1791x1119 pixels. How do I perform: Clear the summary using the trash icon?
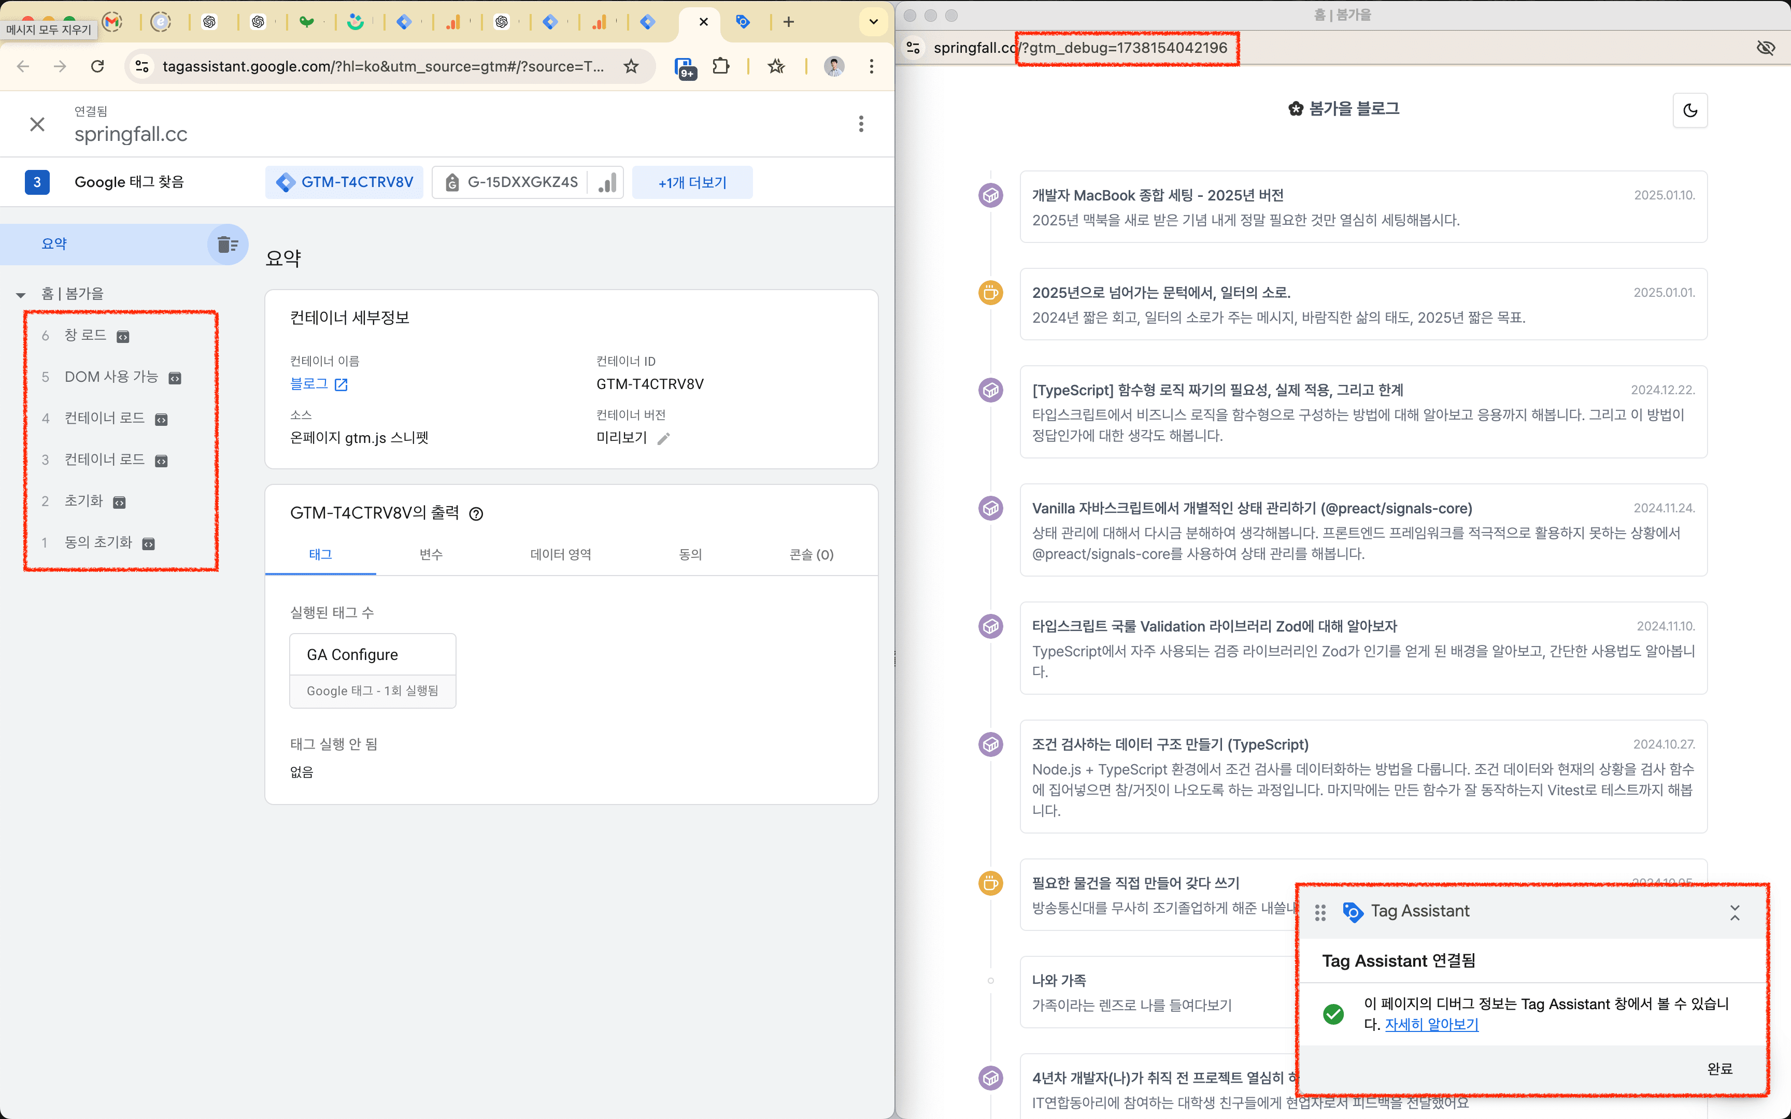tap(226, 244)
